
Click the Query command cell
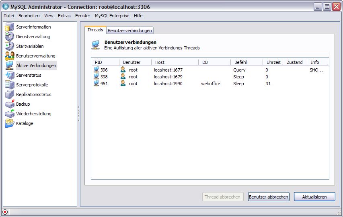pos(239,70)
